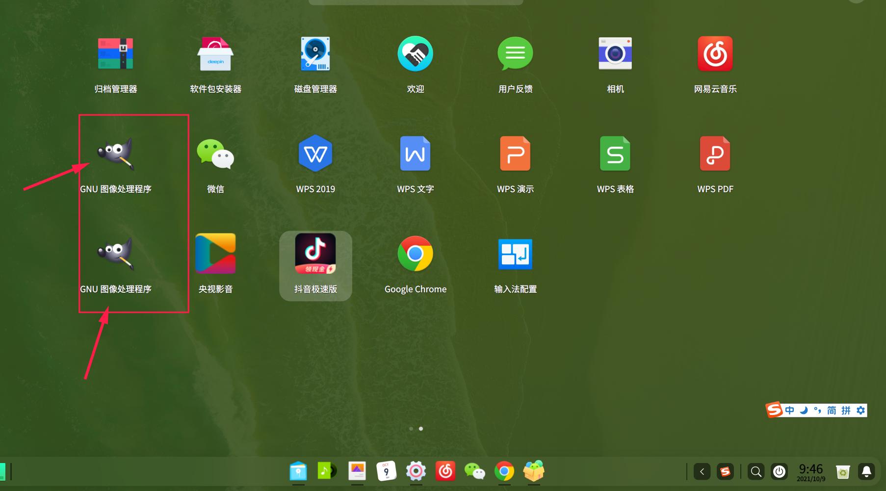The height and width of the screenshot is (491, 886).
Task: Open the notification bell in dock
Action: click(866, 472)
